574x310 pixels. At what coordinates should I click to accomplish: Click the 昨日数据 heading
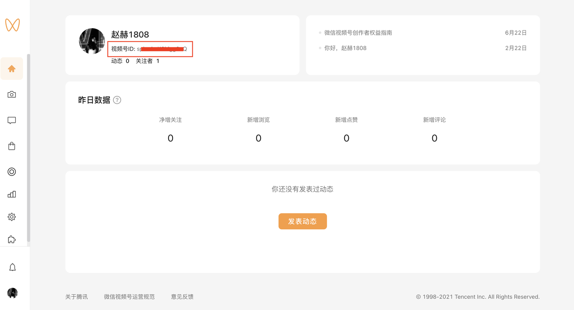(94, 100)
